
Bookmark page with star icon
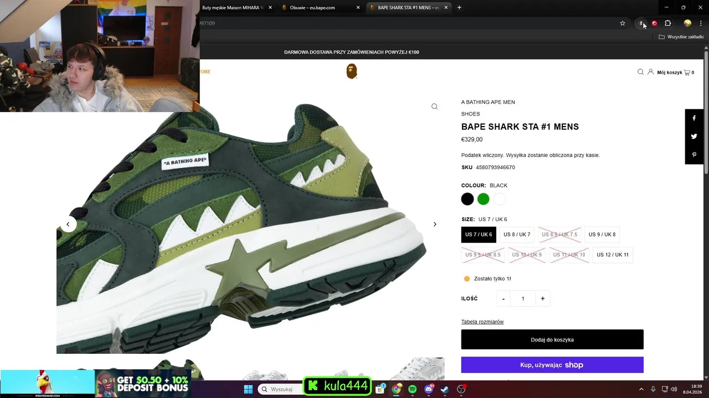tap(623, 23)
